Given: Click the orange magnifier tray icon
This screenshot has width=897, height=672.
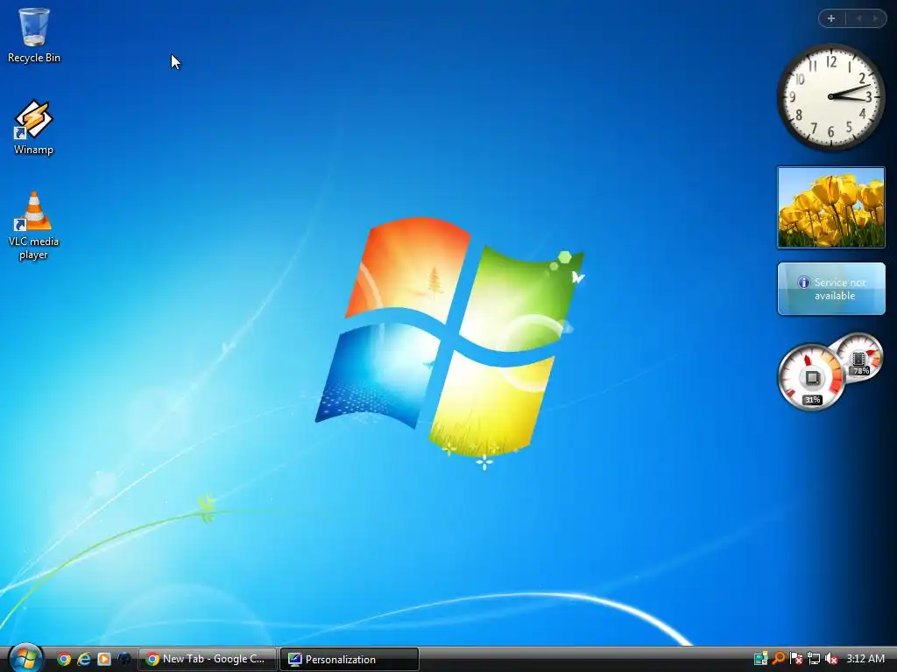Looking at the screenshot, I should (x=779, y=659).
